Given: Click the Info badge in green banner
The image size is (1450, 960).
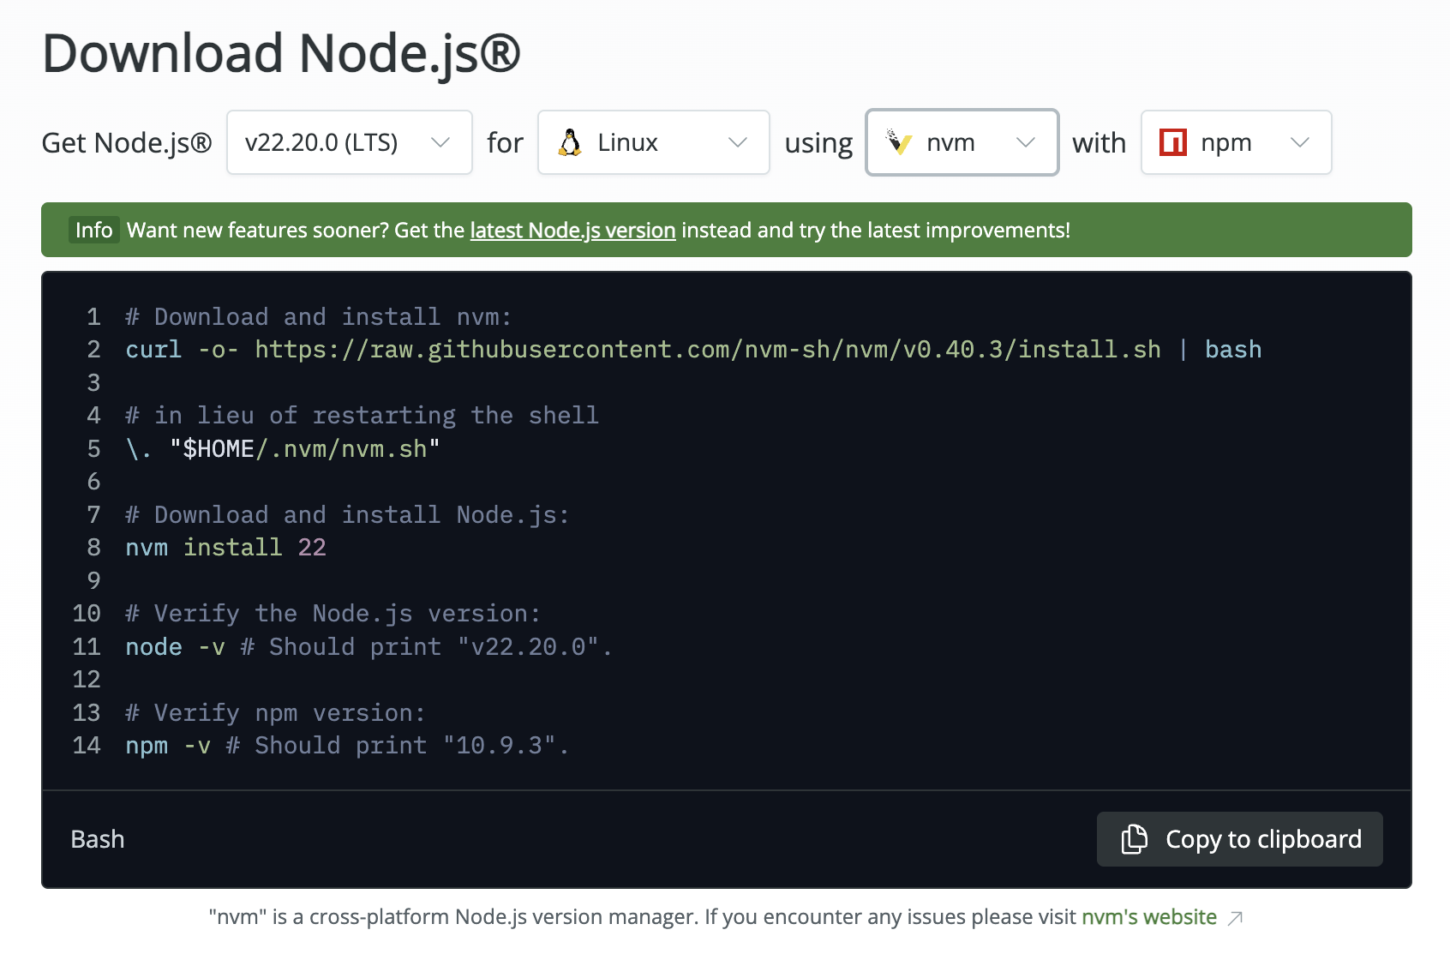Looking at the screenshot, I should [x=93, y=230].
